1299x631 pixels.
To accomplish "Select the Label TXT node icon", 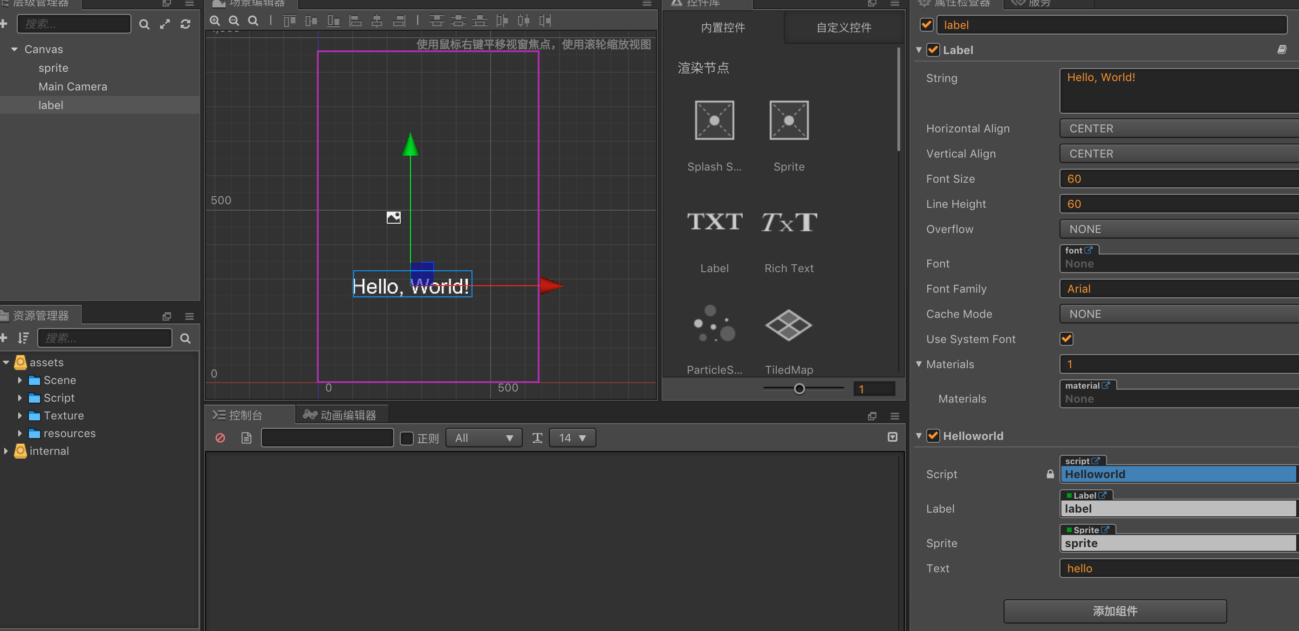I will [714, 222].
